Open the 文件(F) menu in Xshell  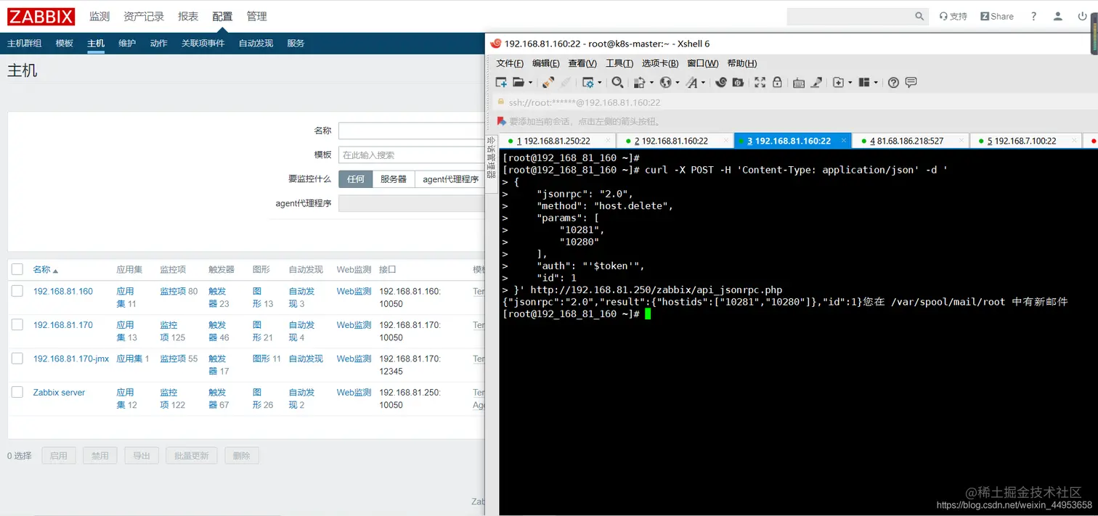tap(510, 63)
